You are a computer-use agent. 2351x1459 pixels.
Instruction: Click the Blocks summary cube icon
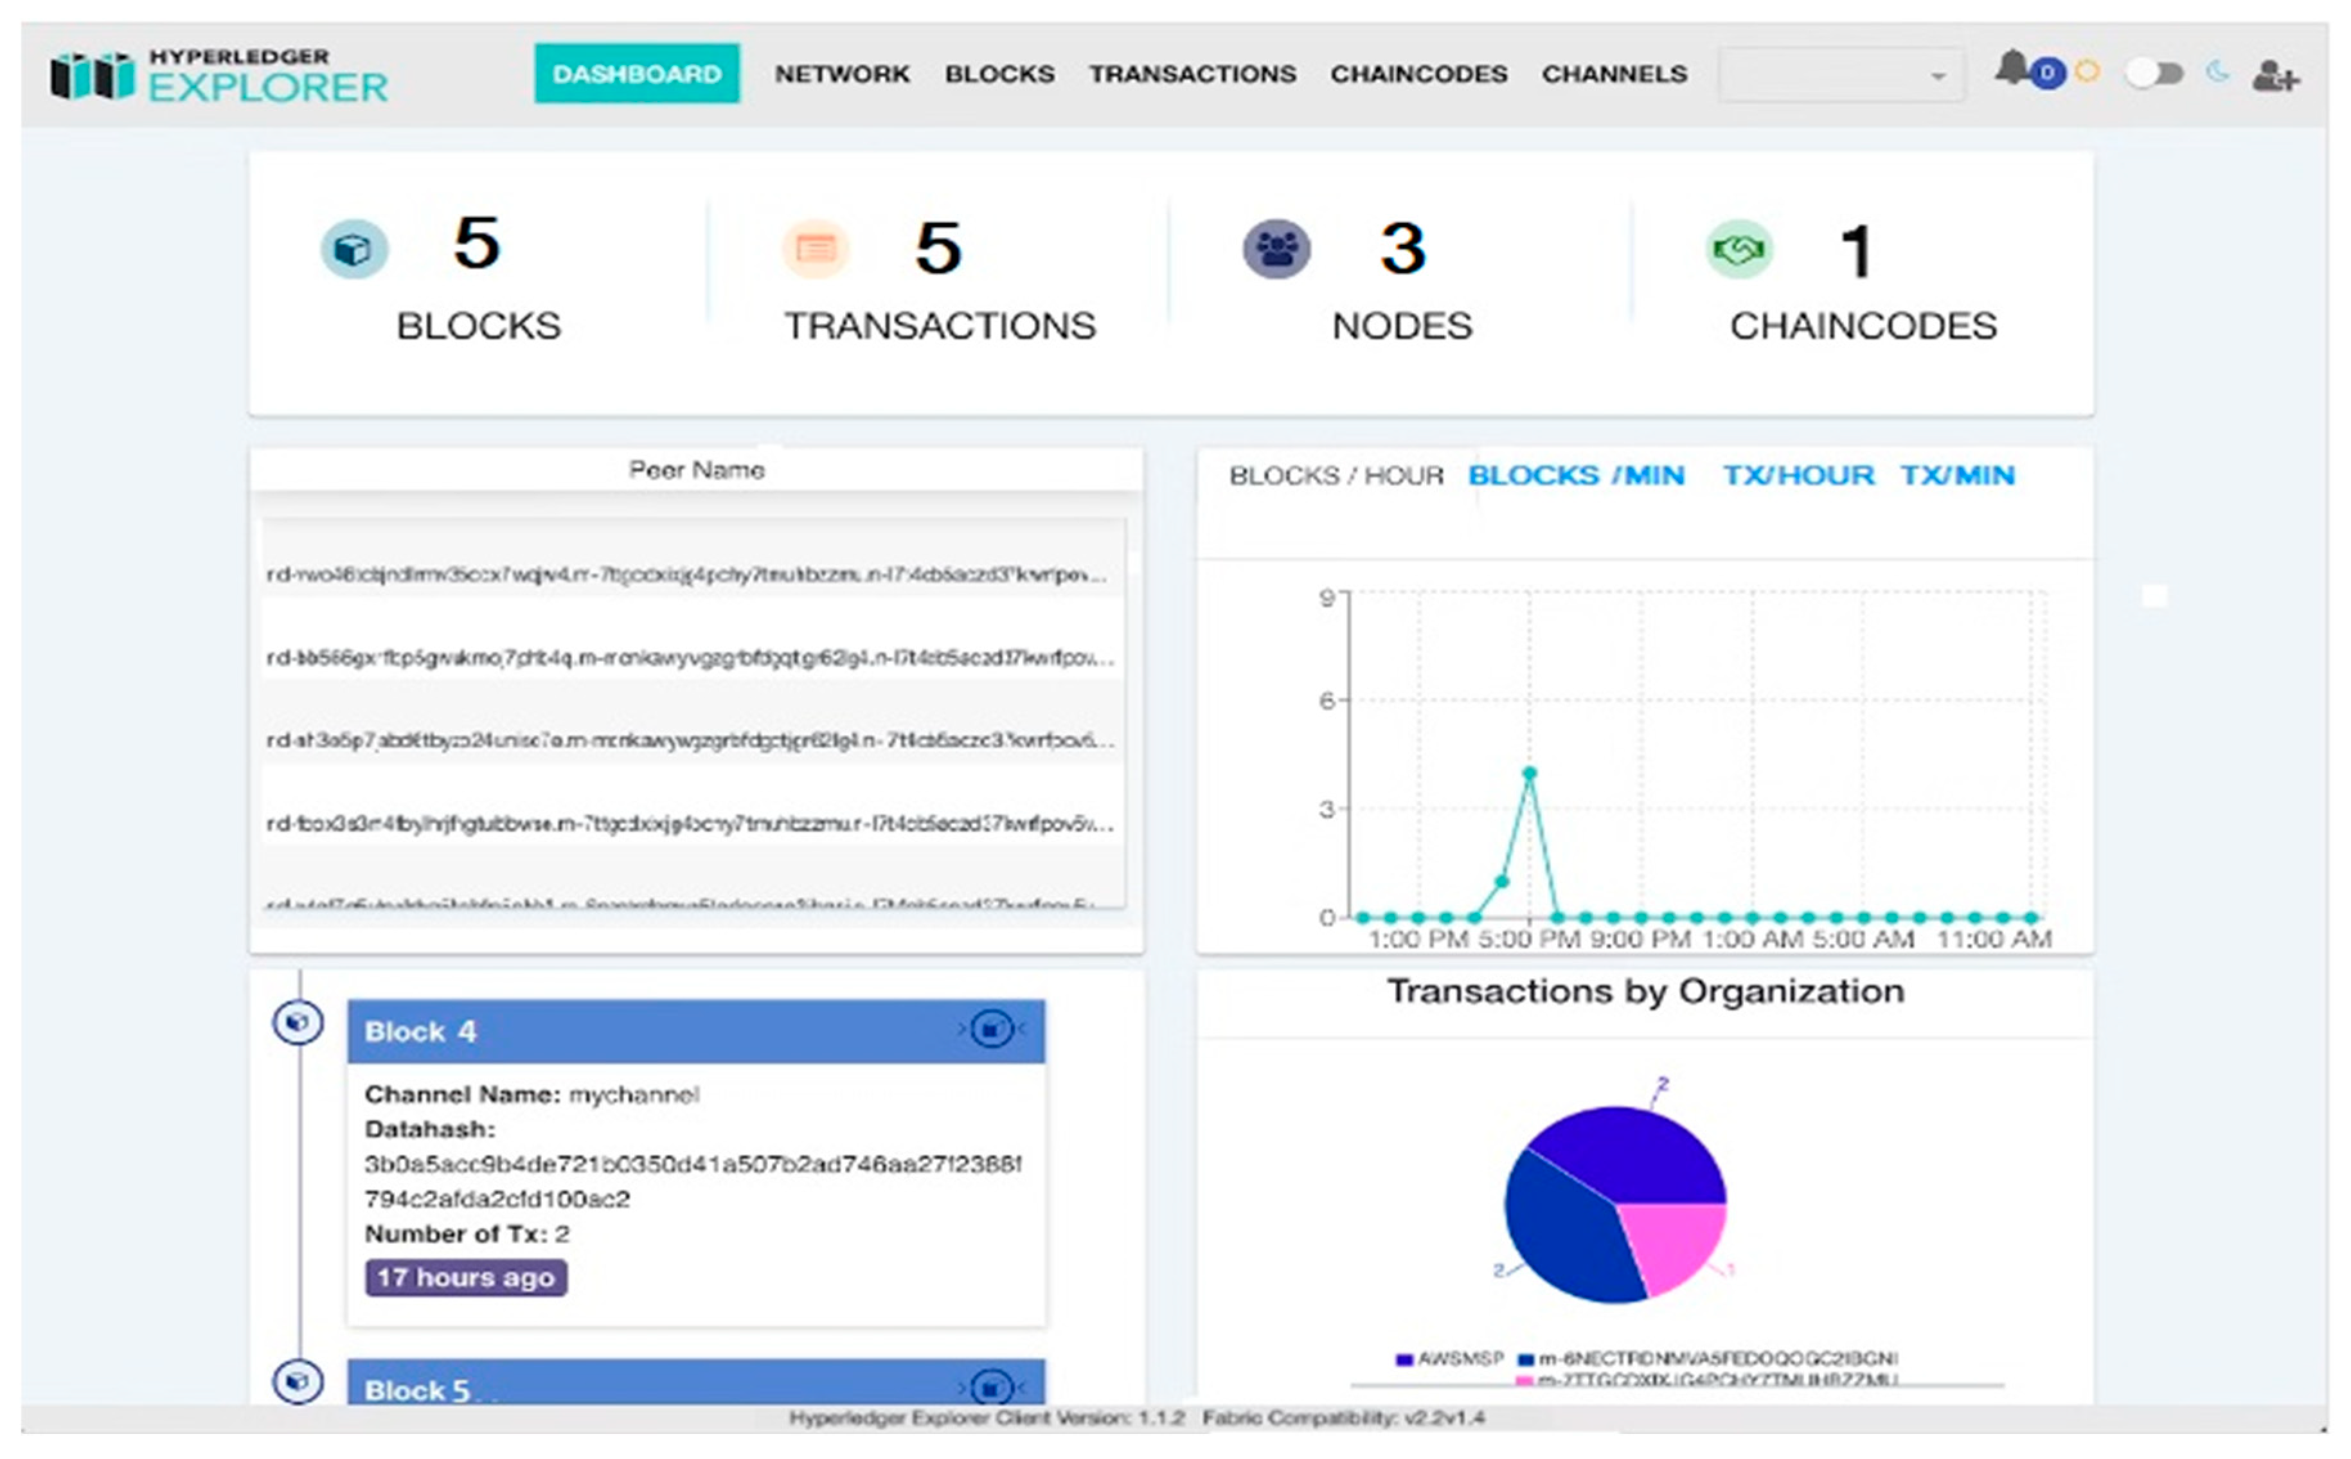tap(353, 249)
